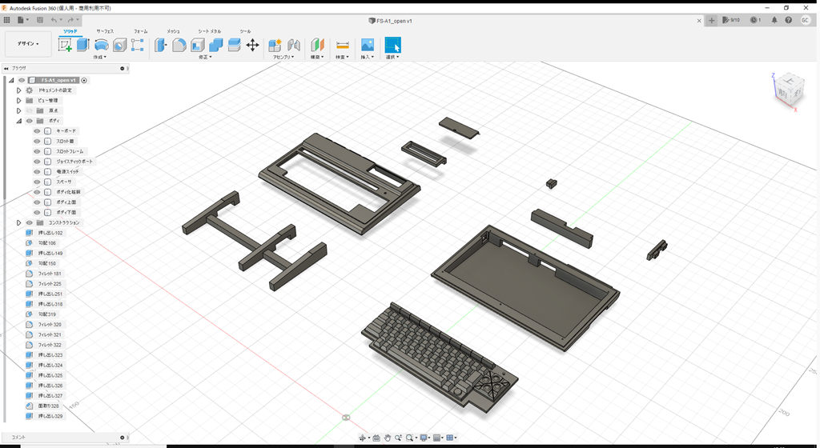Screen dimensions: 820x448
Task: Open the シートメタル tab
Action: (209, 31)
